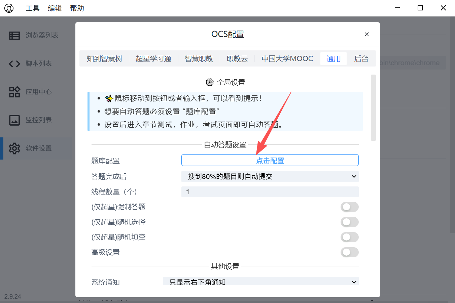Click the 线程数量 input field

(x=270, y=192)
